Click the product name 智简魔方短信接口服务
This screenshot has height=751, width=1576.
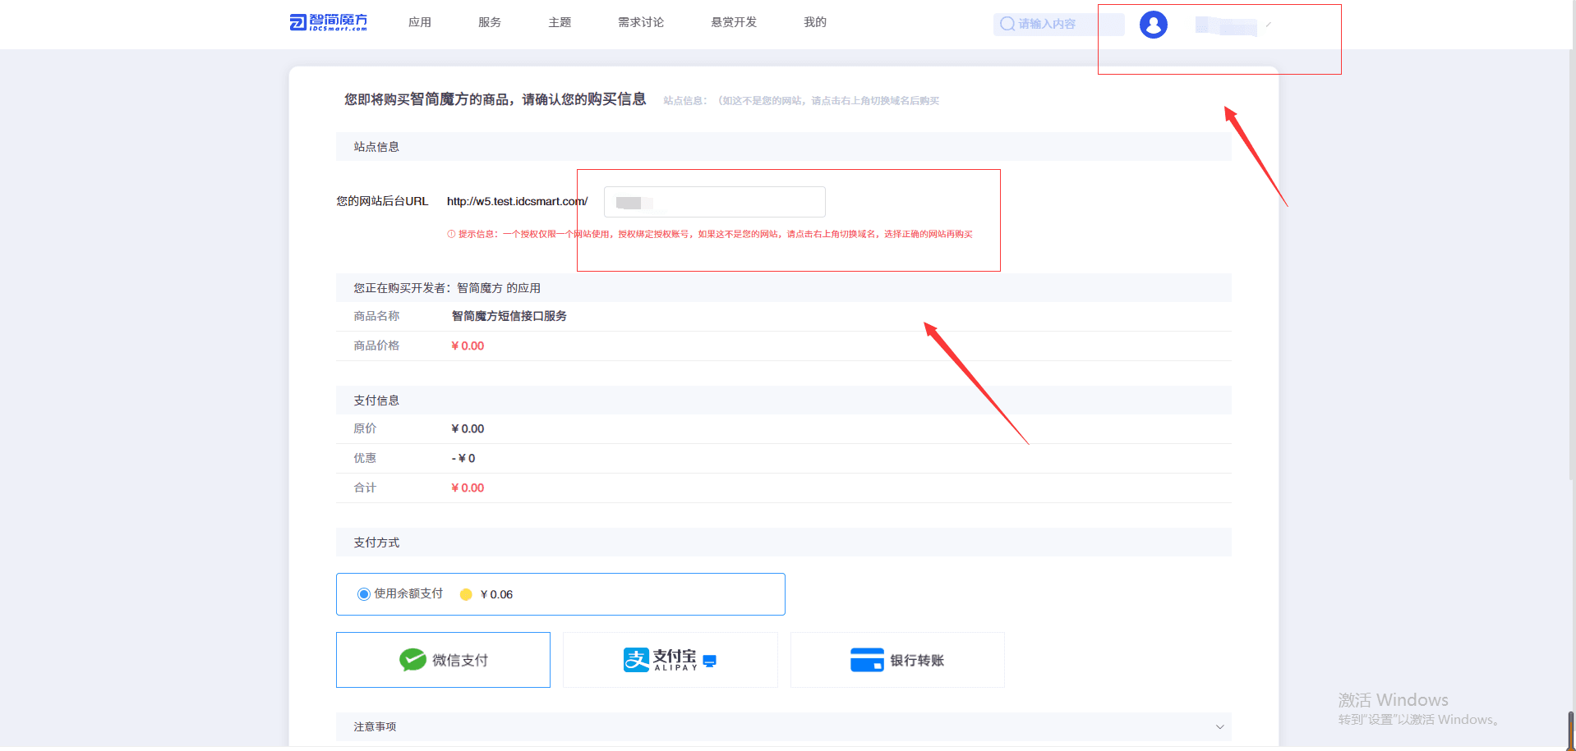[509, 316]
